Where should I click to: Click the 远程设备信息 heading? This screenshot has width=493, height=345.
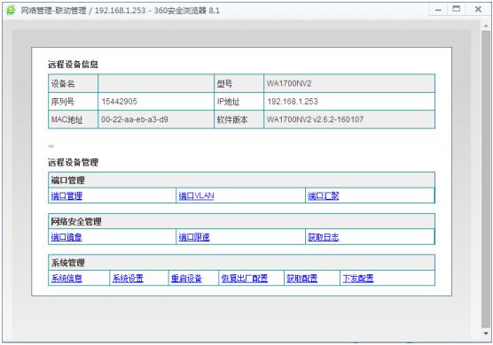73,65
